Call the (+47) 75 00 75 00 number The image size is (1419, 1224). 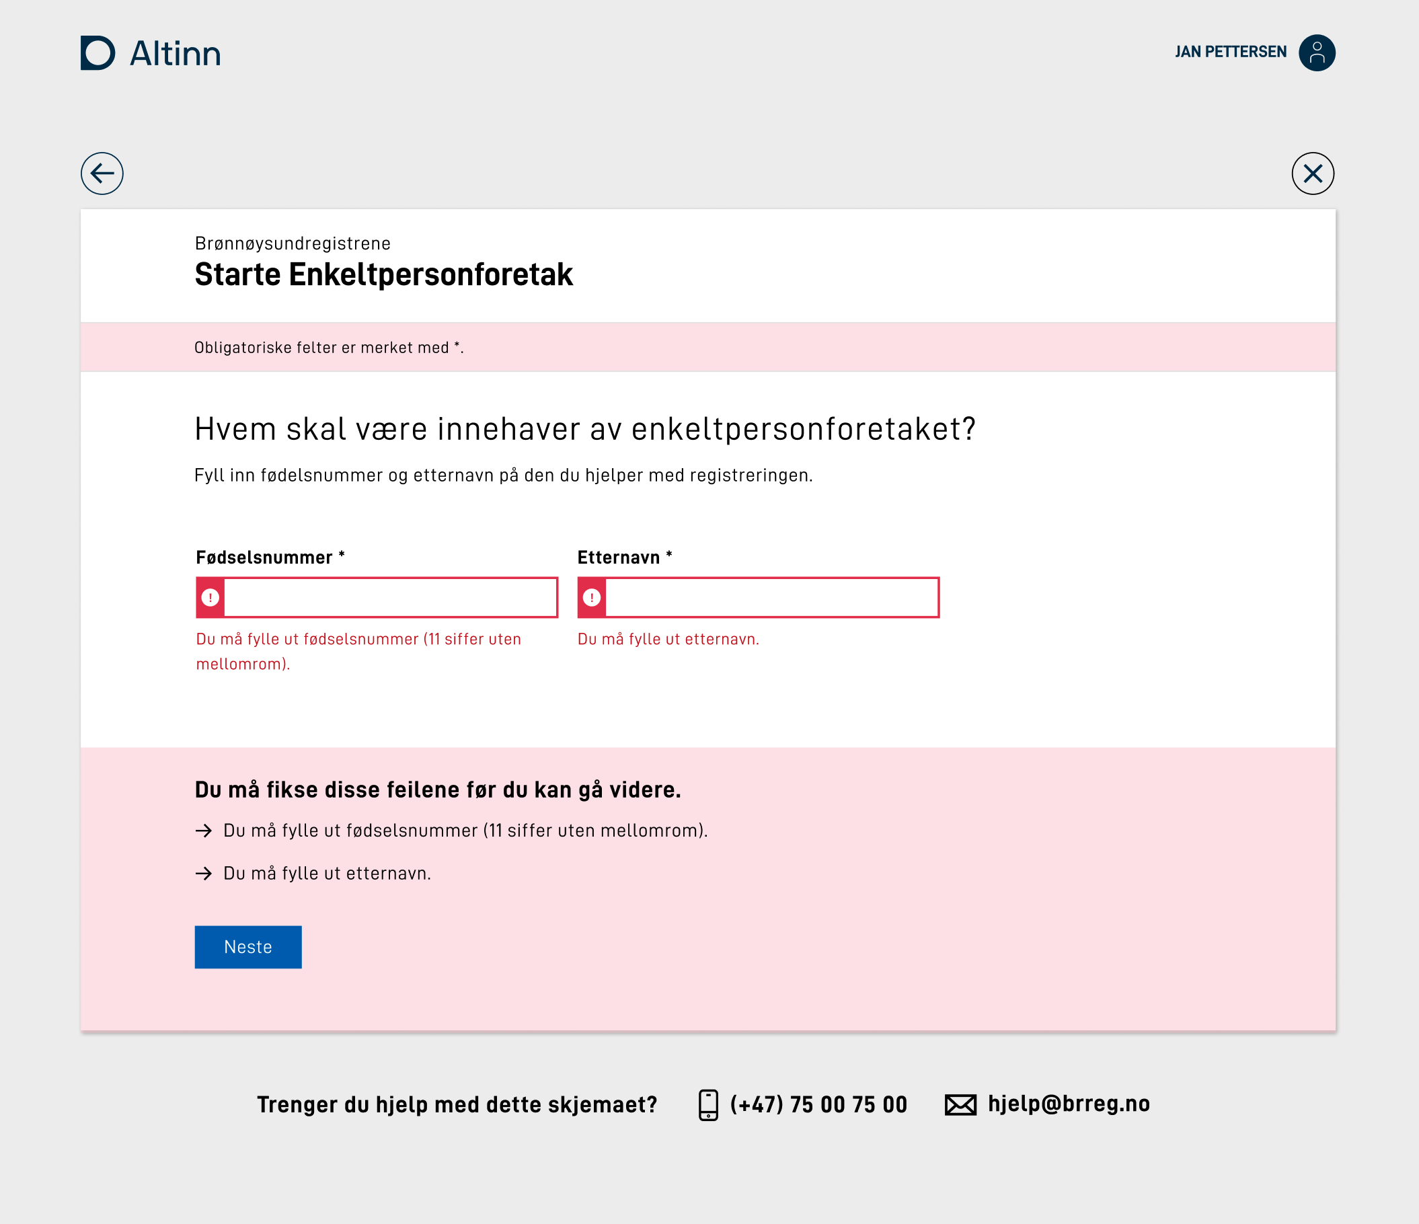coord(818,1104)
